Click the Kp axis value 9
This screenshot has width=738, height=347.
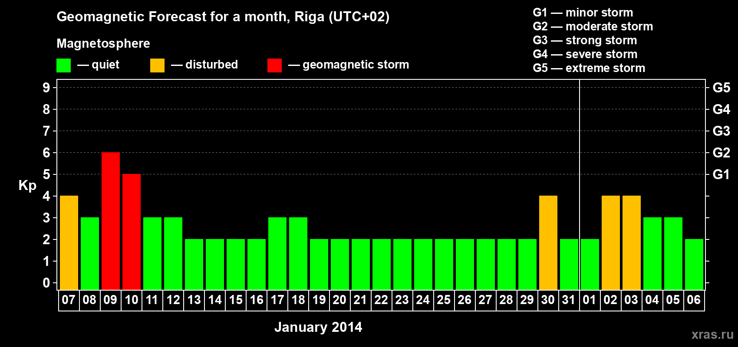point(46,88)
